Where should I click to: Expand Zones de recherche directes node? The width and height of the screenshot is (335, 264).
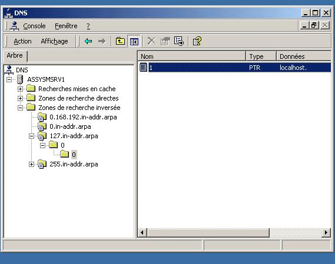click(20, 98)
